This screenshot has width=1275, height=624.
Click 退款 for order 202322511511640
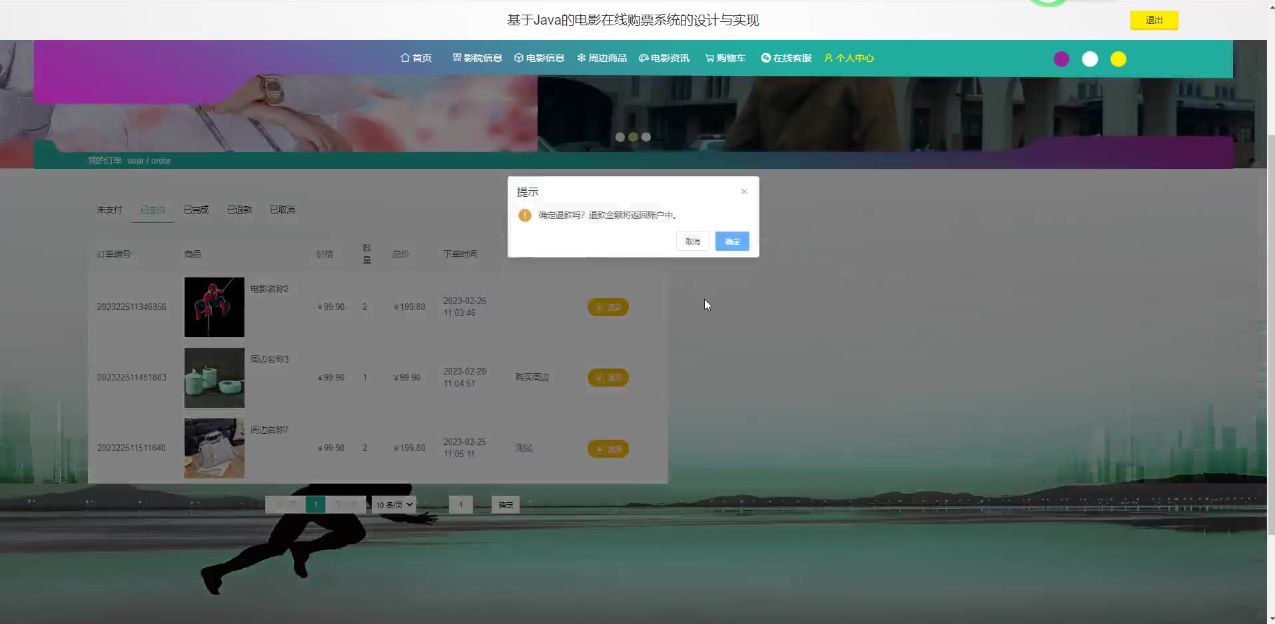click(x=608, y=449)
